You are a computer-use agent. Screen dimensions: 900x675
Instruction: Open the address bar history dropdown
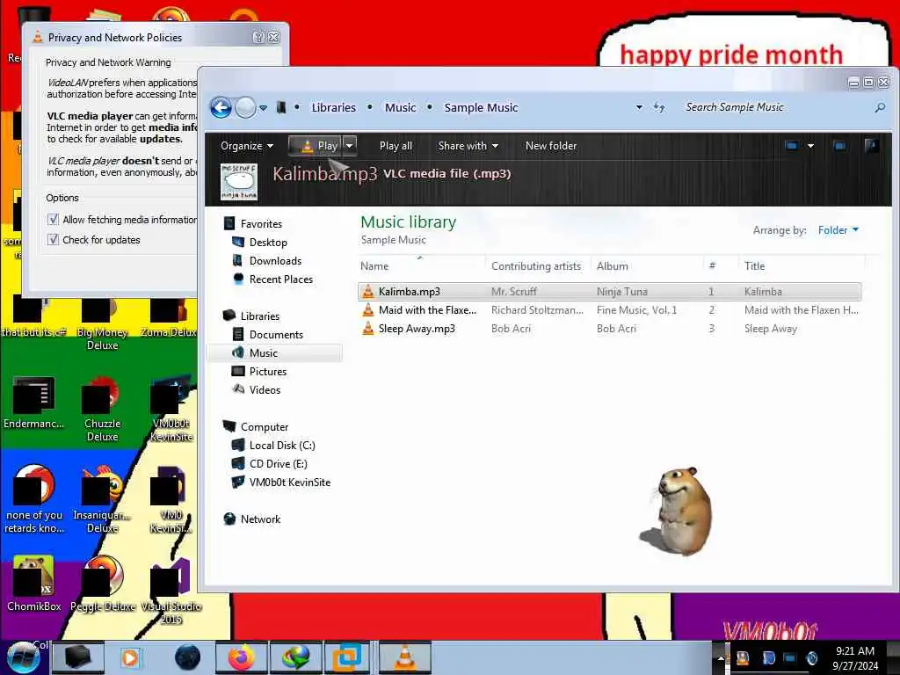click(x=639, y=107)
